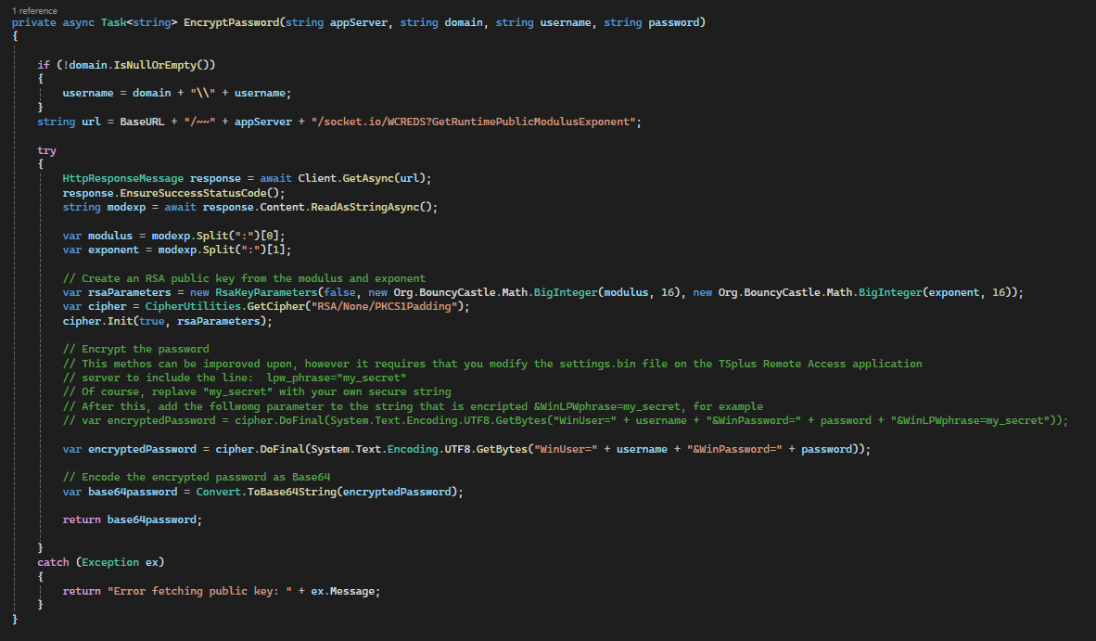Click the "1 reference" CodeLens link
This screenshot has width=1096, height=641.
pyautogui.click(x=33, y=10)
